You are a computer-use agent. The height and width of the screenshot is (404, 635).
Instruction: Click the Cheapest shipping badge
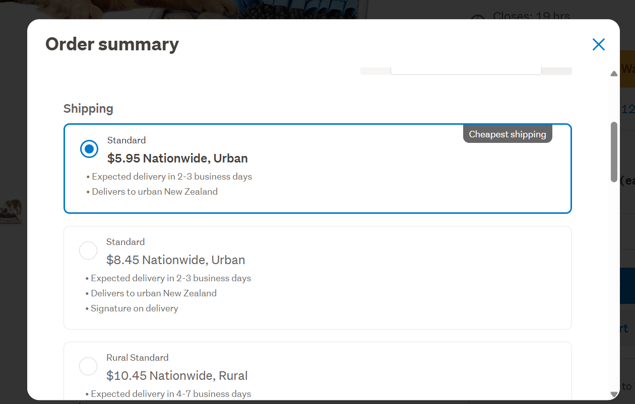point(507,134)
